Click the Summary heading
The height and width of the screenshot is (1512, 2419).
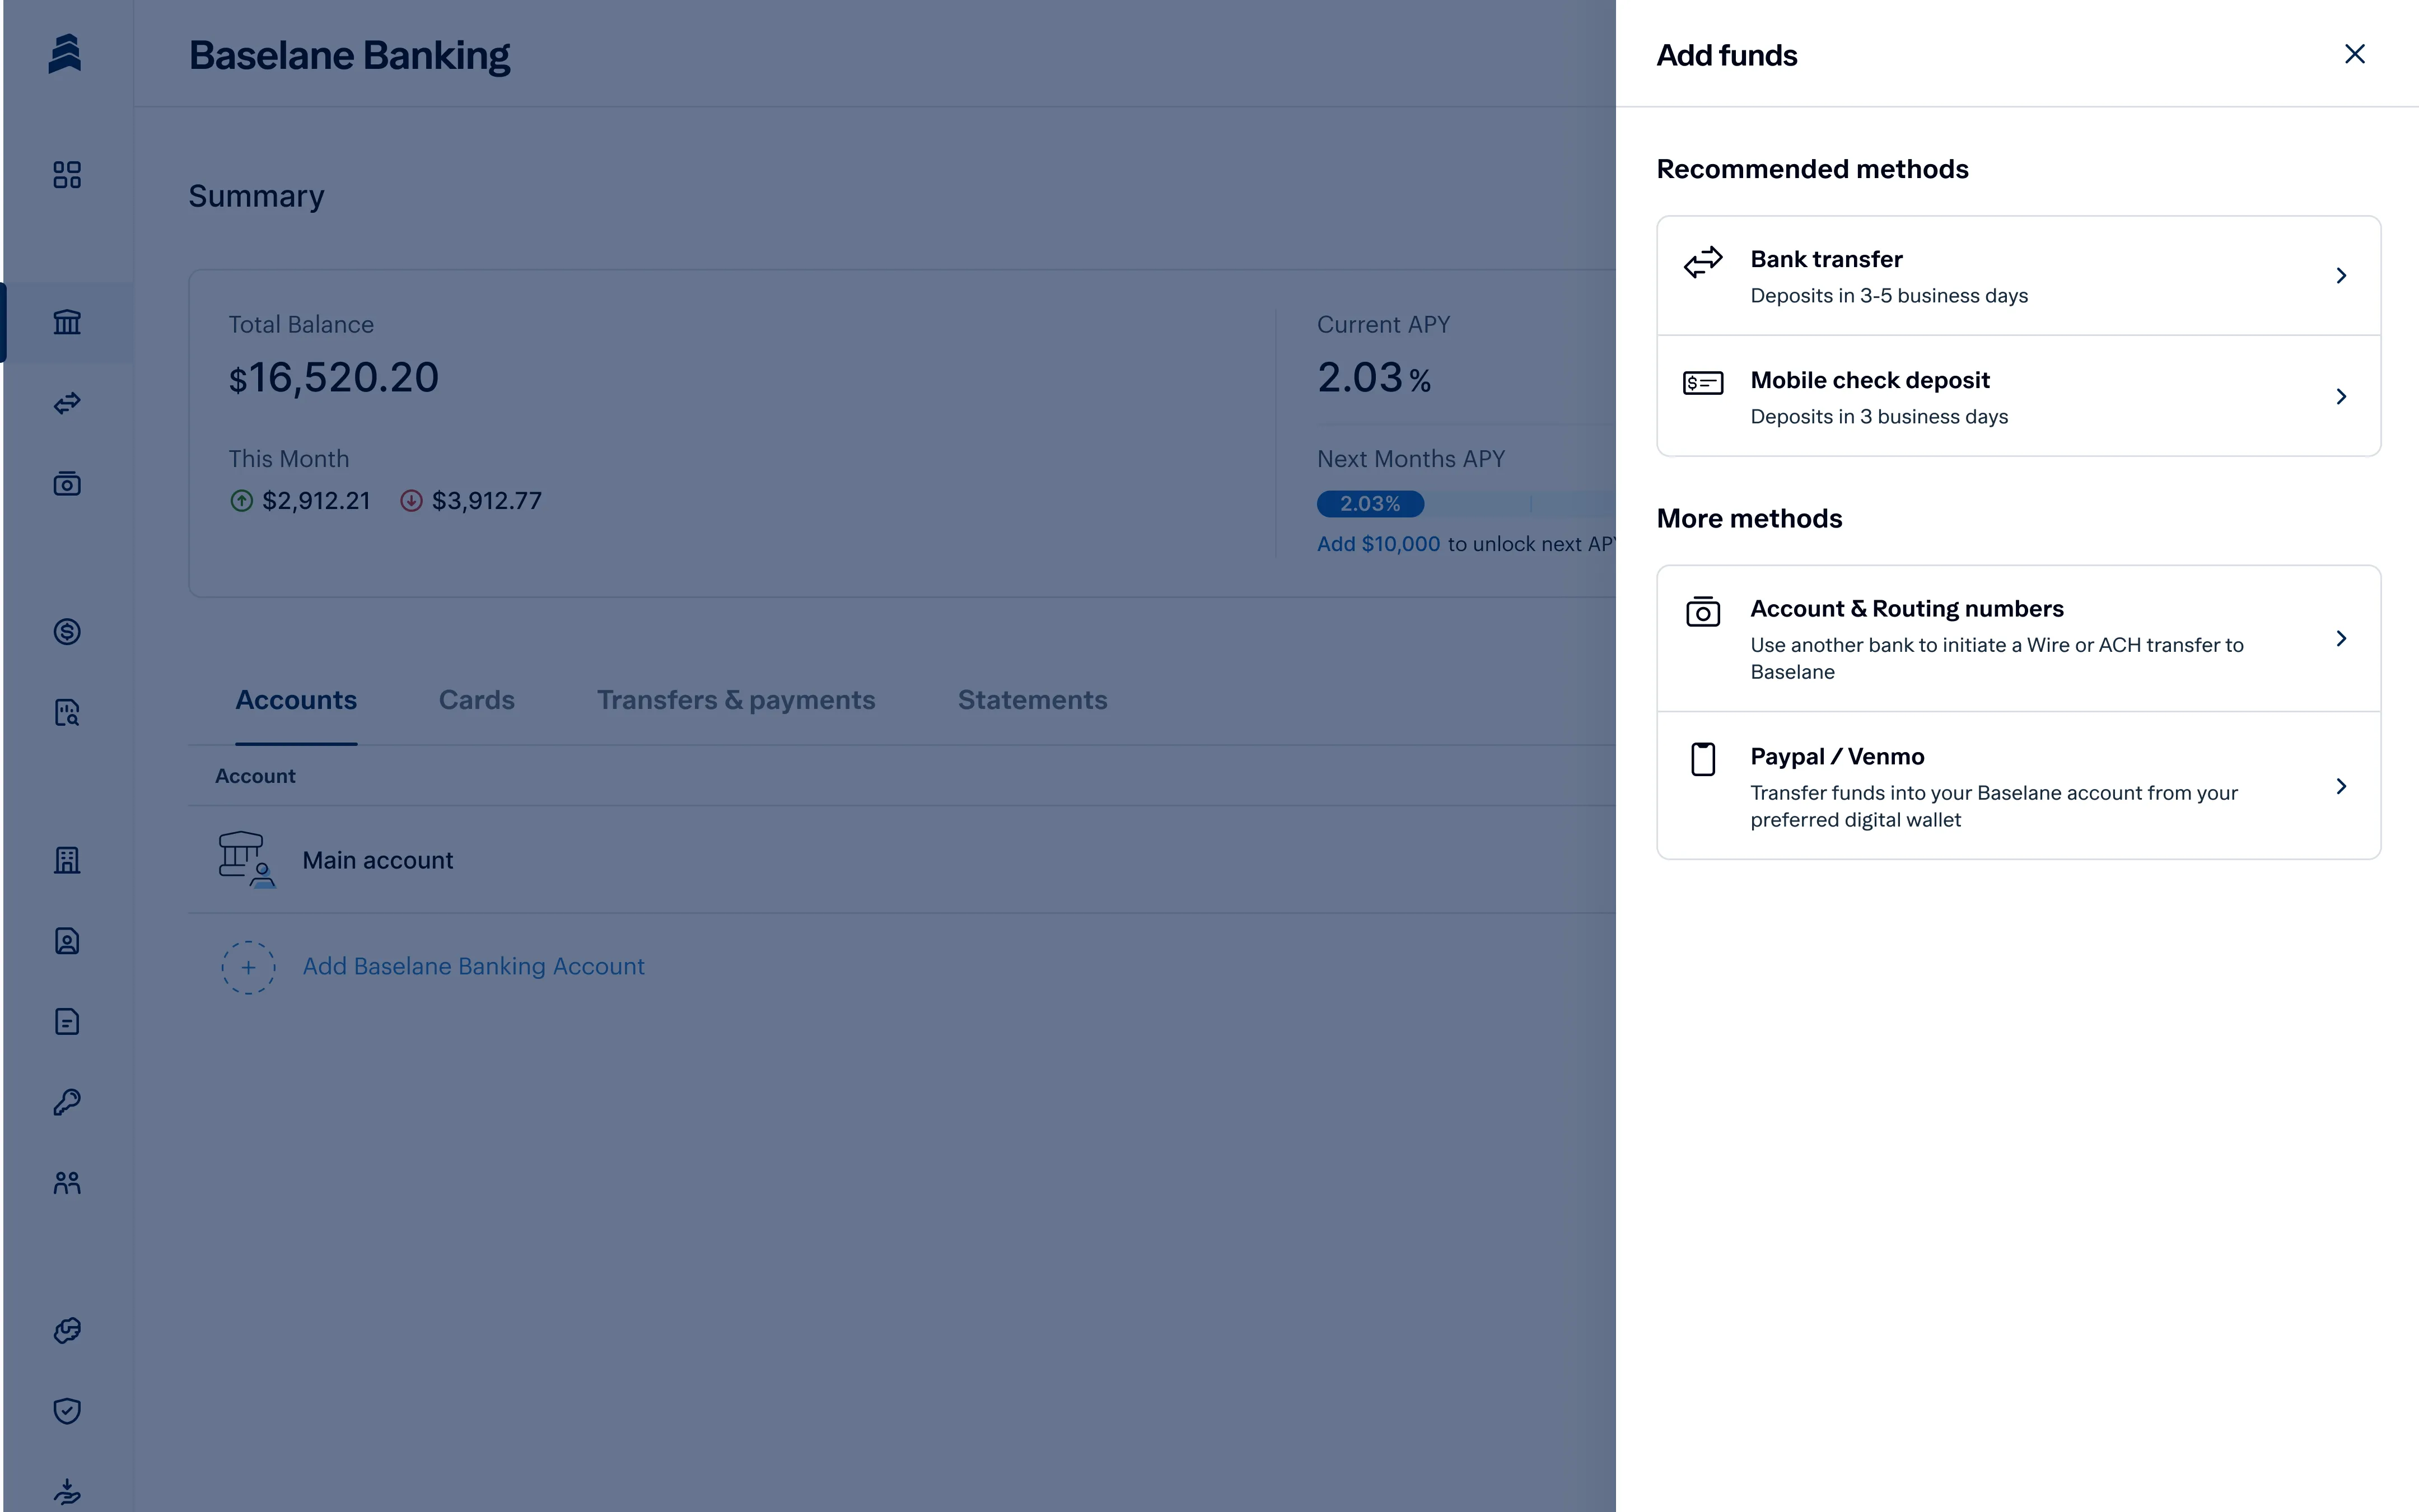(x=256, y=196)
